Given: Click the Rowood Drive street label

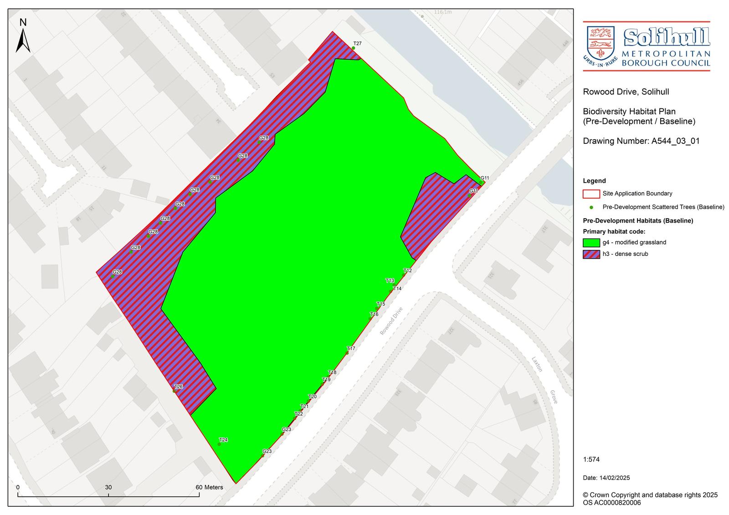Looking at the screenshot, I should [x=391, y=321].
